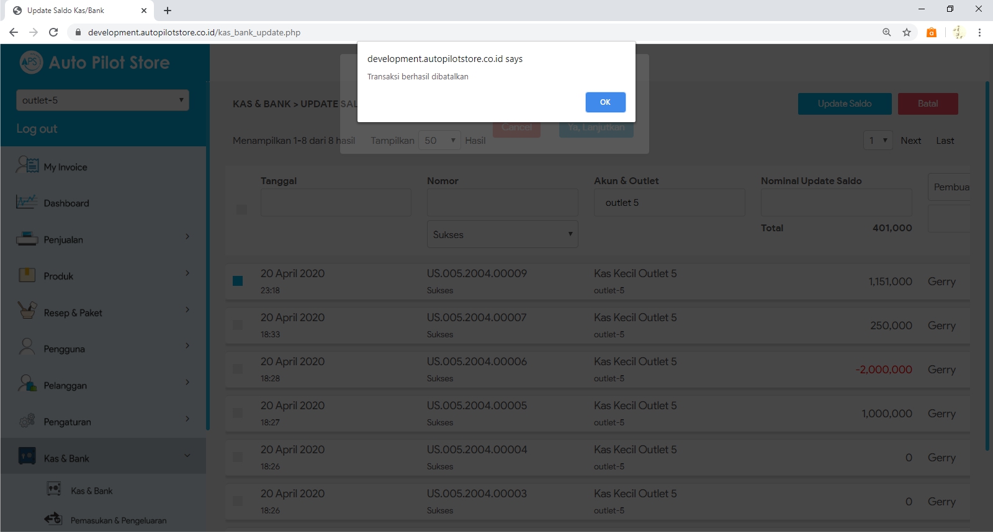993x532 pixels.
Task: Open Pemasukan & Pengeluaran submenu item
Action: 118,520
